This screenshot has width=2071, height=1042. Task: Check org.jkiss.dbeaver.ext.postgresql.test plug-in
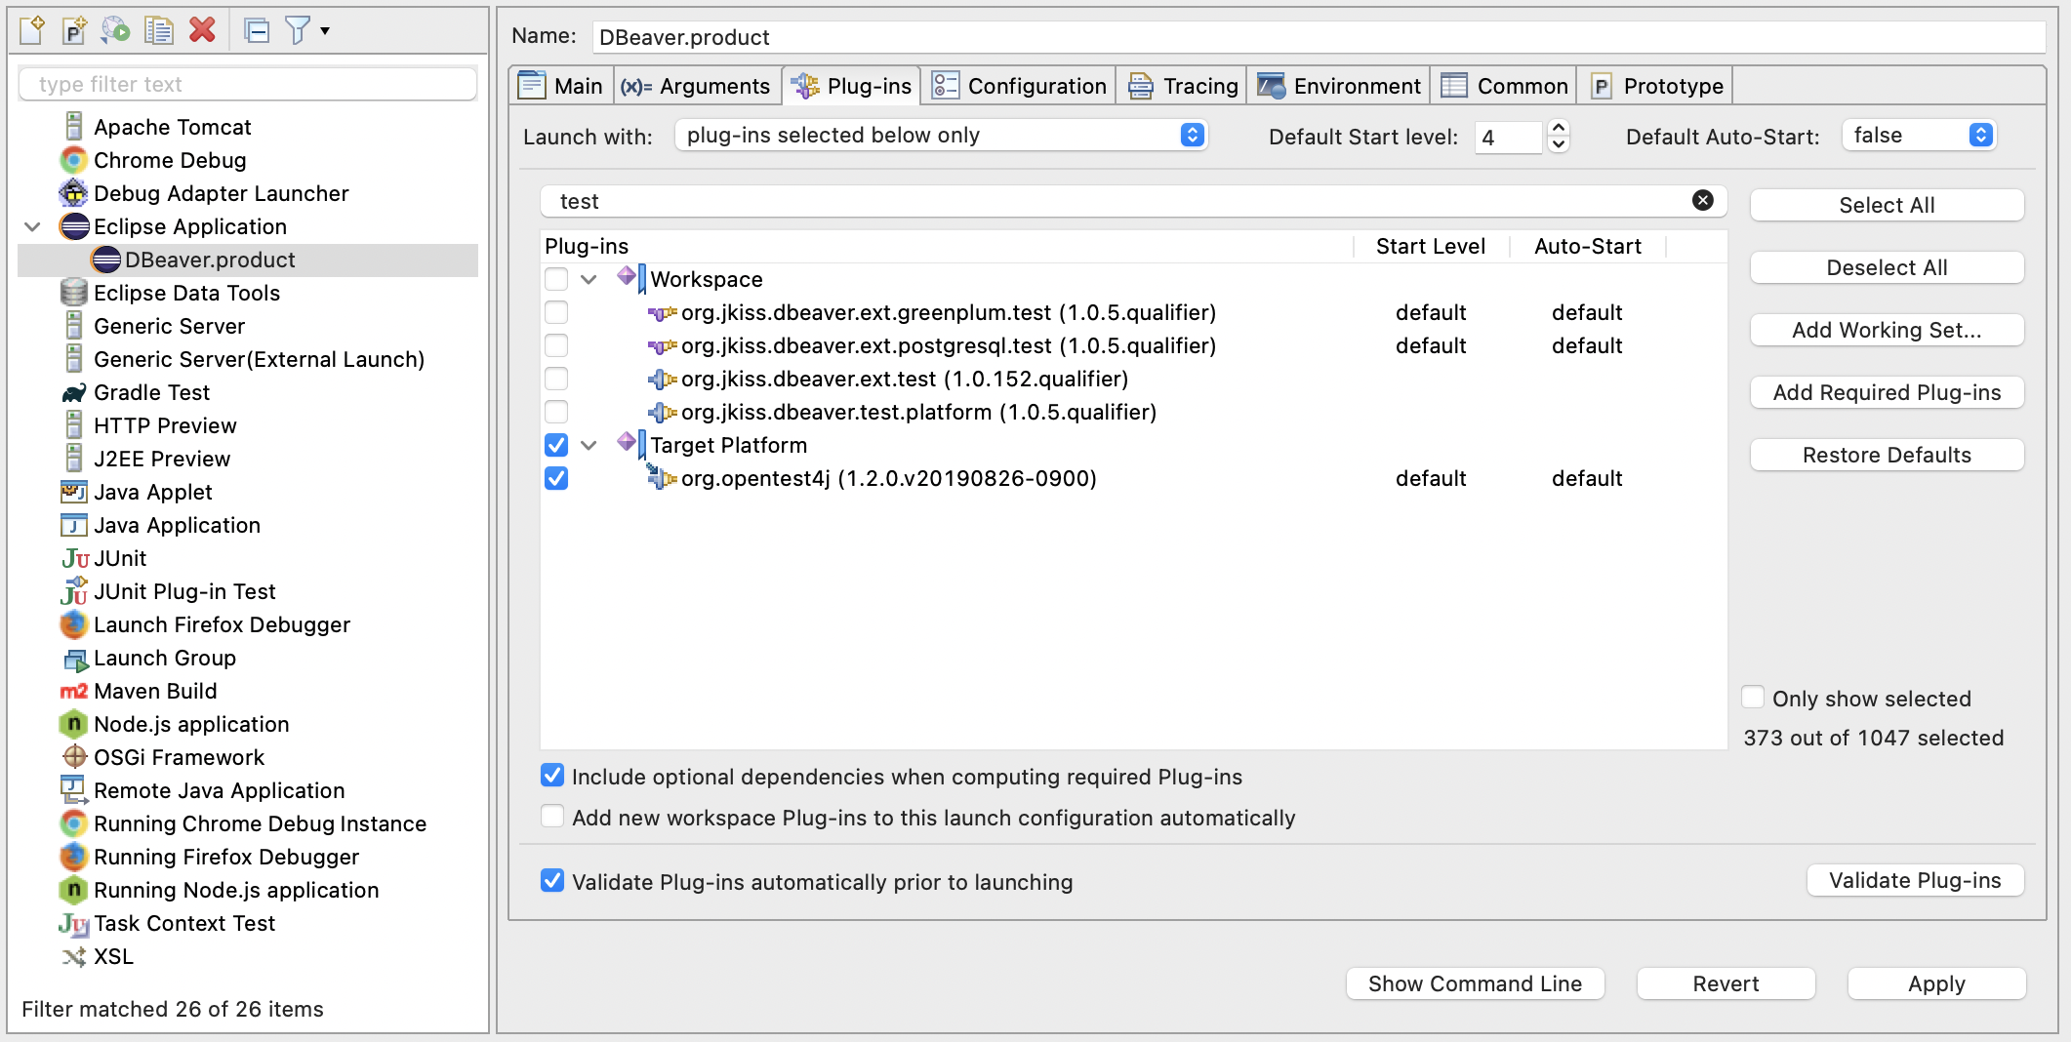556,345
